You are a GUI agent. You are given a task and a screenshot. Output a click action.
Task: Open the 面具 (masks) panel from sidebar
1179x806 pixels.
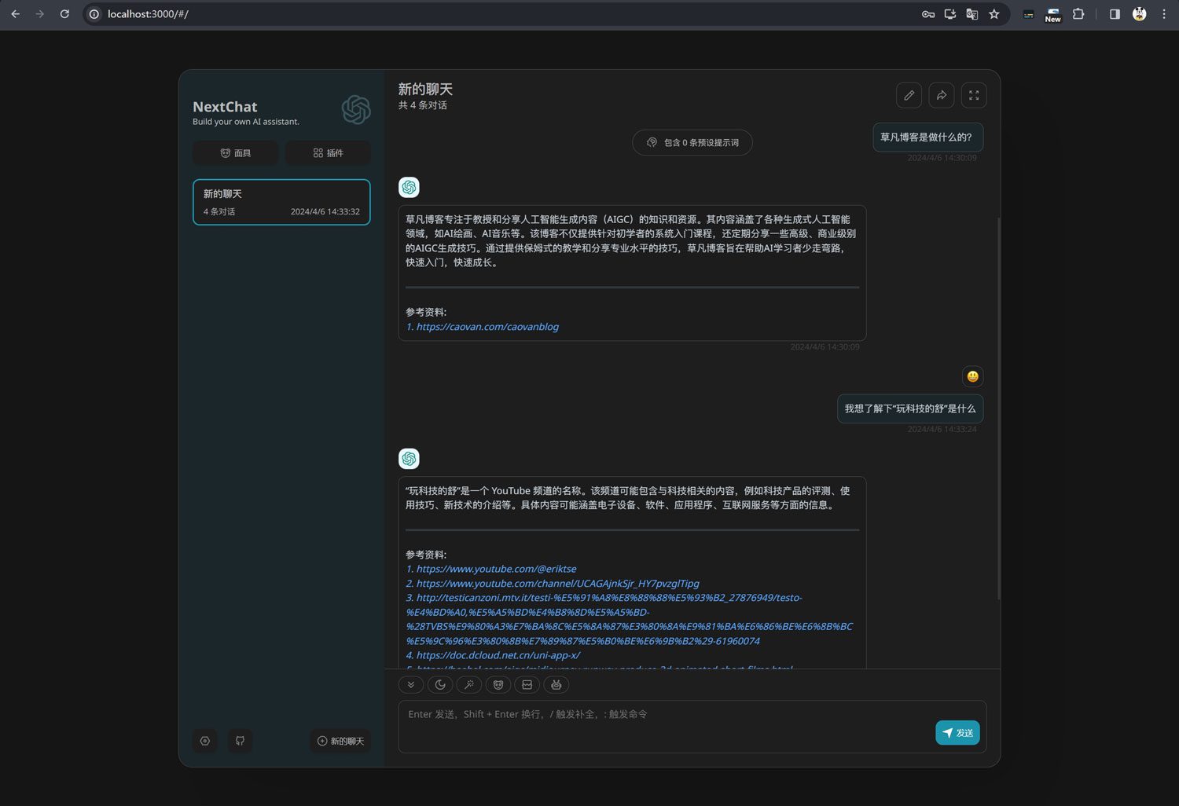pos(235,152)
